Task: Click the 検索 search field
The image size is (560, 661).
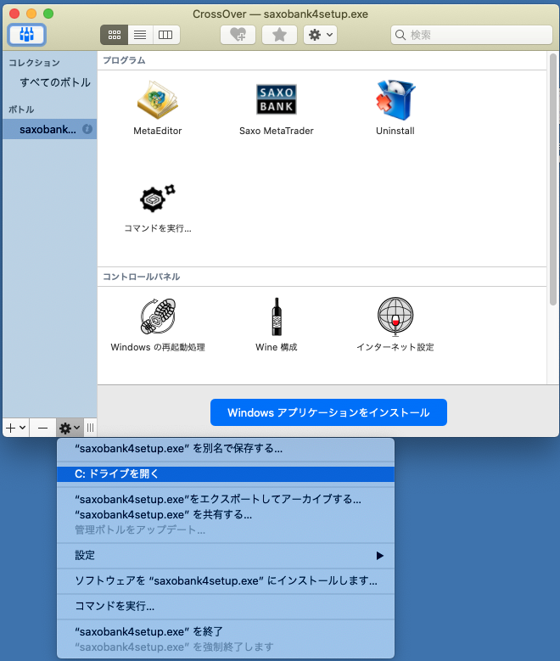Action: point(472,35)
